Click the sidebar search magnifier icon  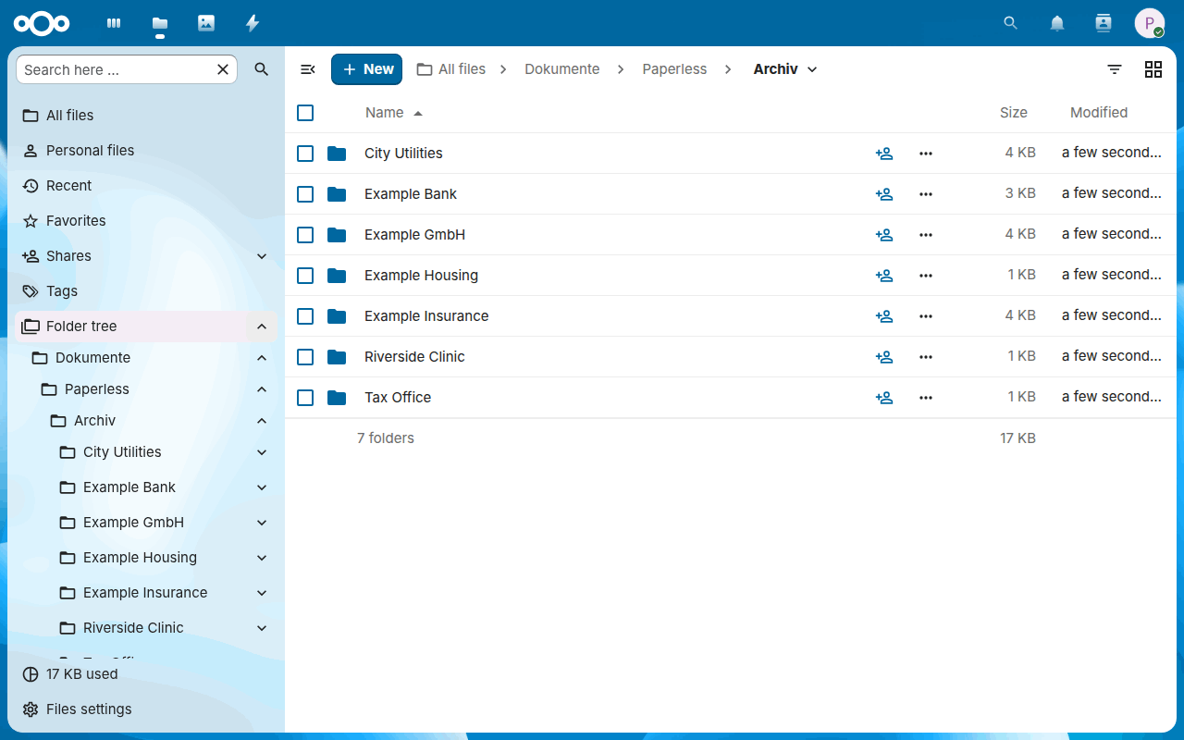262,69
